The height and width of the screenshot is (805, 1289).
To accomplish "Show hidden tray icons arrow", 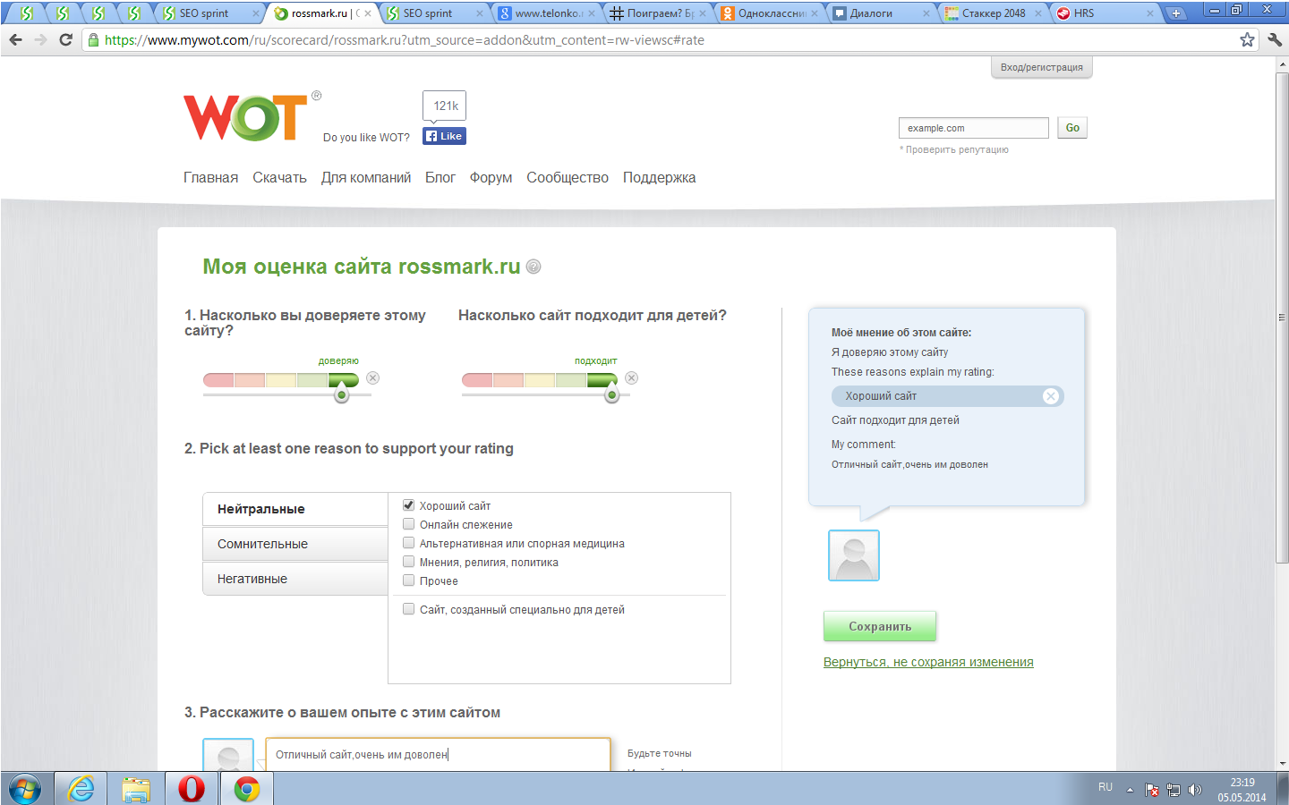I will point(1130,790).
